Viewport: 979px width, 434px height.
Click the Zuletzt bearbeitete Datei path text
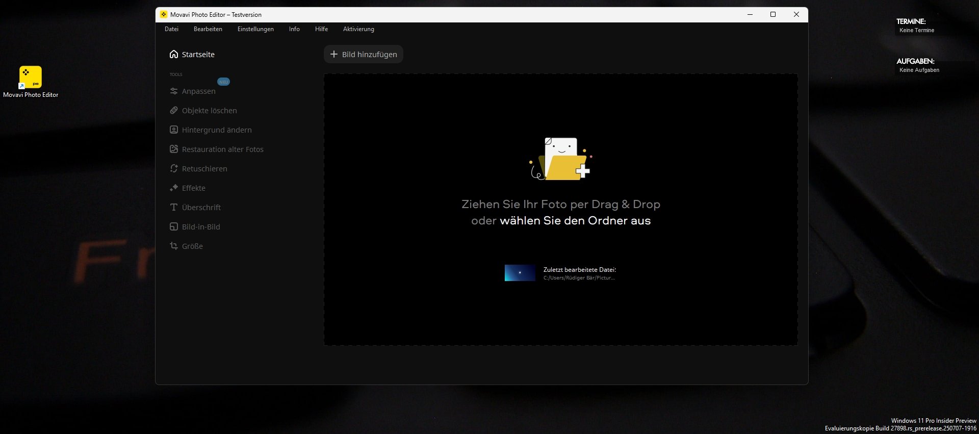coord(579,278)
